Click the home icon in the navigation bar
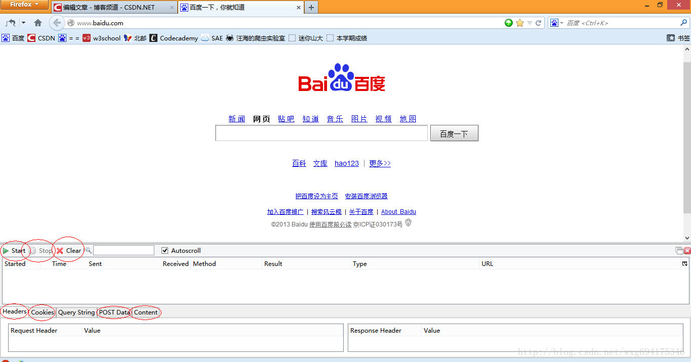691x362 pixels. (x=38, y=23)
